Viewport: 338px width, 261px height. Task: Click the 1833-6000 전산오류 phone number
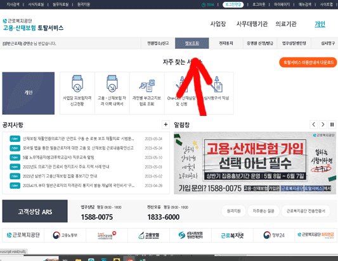point(164,217)
